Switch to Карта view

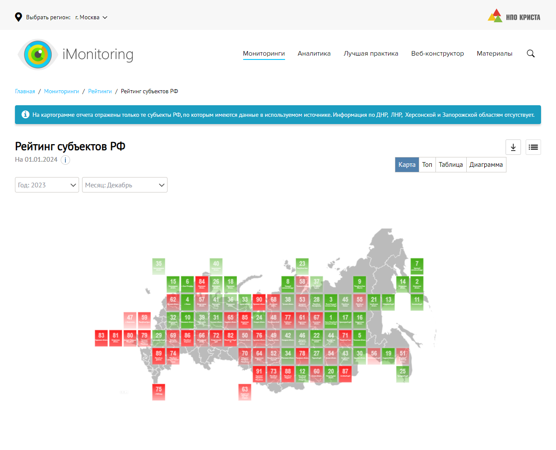click(406, 165)
